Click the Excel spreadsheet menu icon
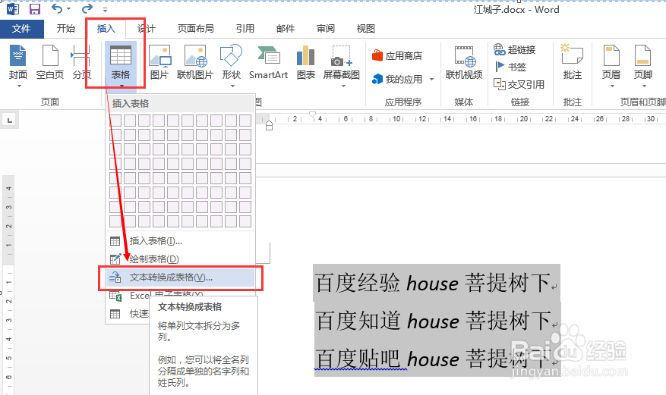666x395 pixels. click(x=115, y=296)
